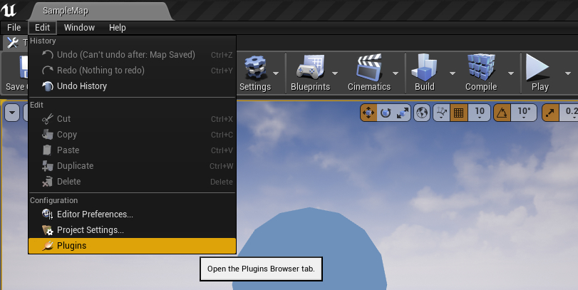This screenshot has width=578, height=290.
Task: Click the Unreal Engine logo icon
Action: [x=9, y=9]
